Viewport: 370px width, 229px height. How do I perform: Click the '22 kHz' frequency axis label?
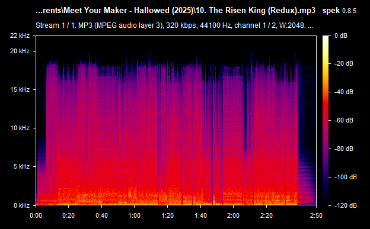click(x=20, y=36)
